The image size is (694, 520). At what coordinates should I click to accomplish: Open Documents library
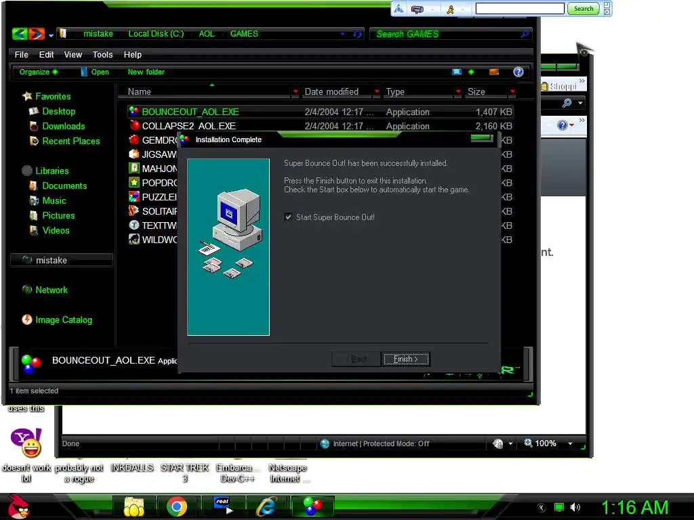tap(58, 186)
